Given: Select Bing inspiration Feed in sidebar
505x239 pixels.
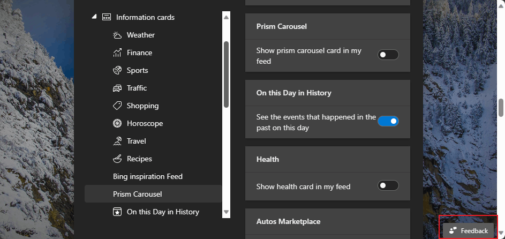Looking at the screenshot, I should pyautogui.click(x=148, y=176).
